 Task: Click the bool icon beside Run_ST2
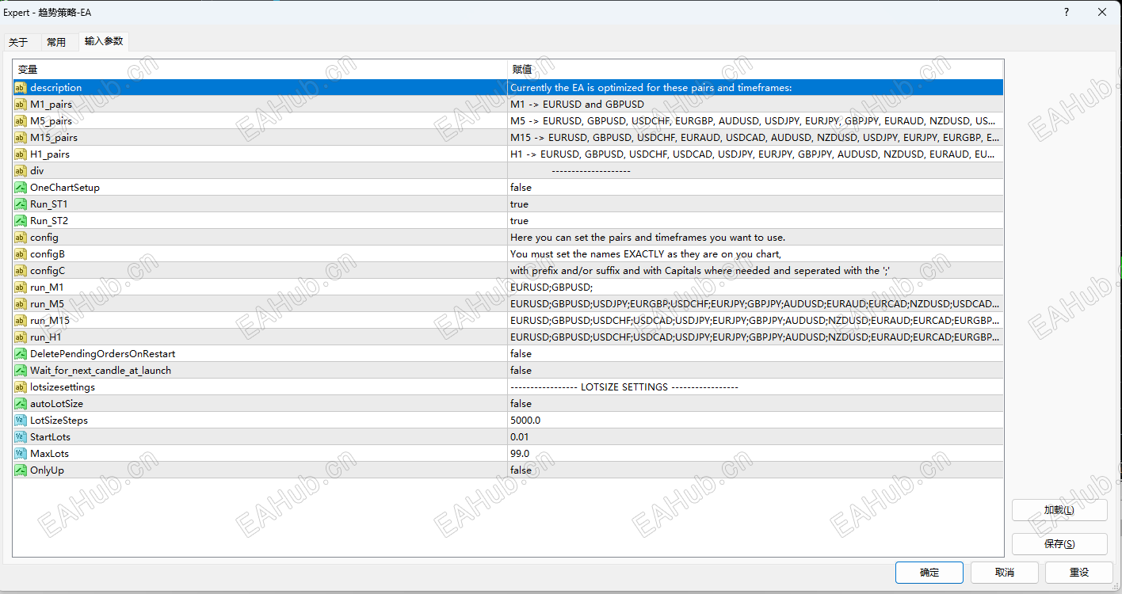(21, 221)
